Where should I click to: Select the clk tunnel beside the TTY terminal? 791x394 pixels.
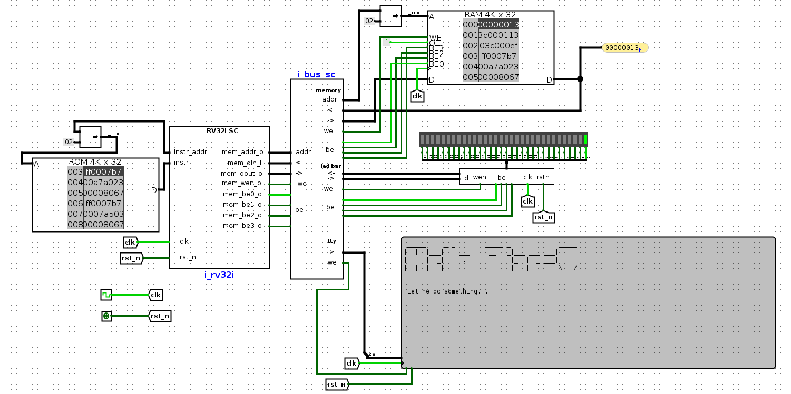tap(352, 363)
